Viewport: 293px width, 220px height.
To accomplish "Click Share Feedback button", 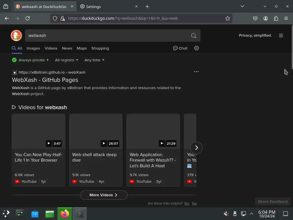I will click(x=273, y=201).
